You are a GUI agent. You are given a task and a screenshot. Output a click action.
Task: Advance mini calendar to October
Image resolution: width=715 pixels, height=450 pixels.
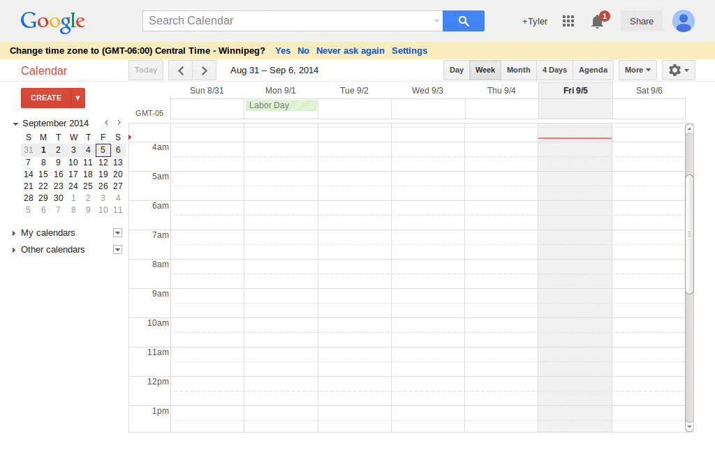coord(119,122)
